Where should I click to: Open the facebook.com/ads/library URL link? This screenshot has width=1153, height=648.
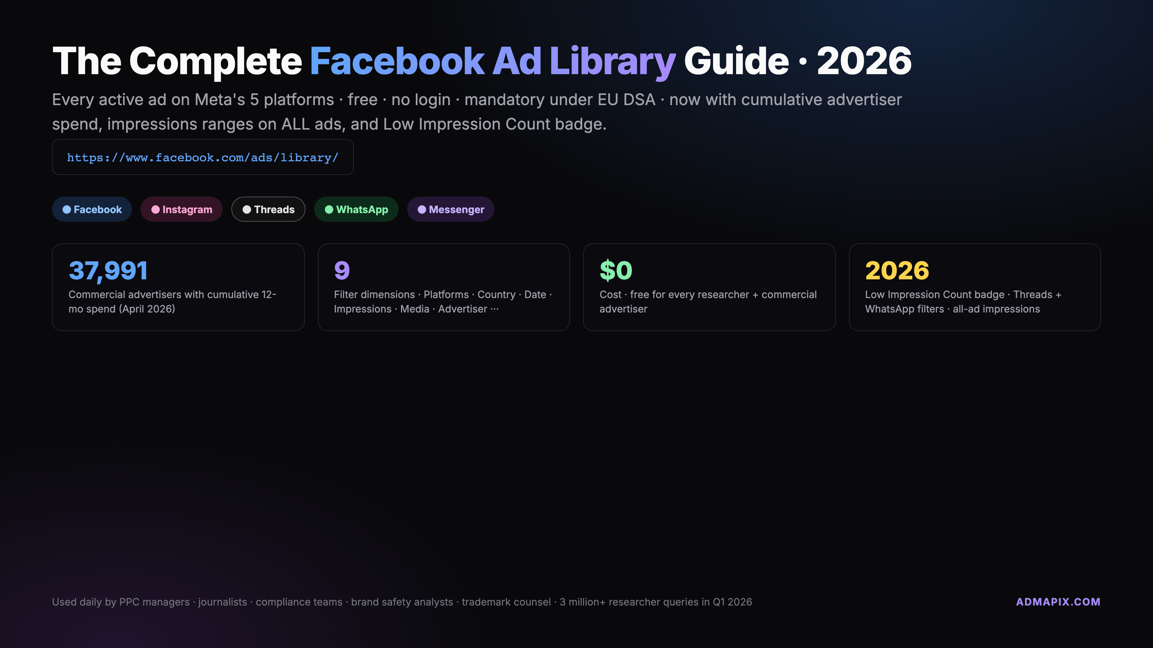coord(202,157)
